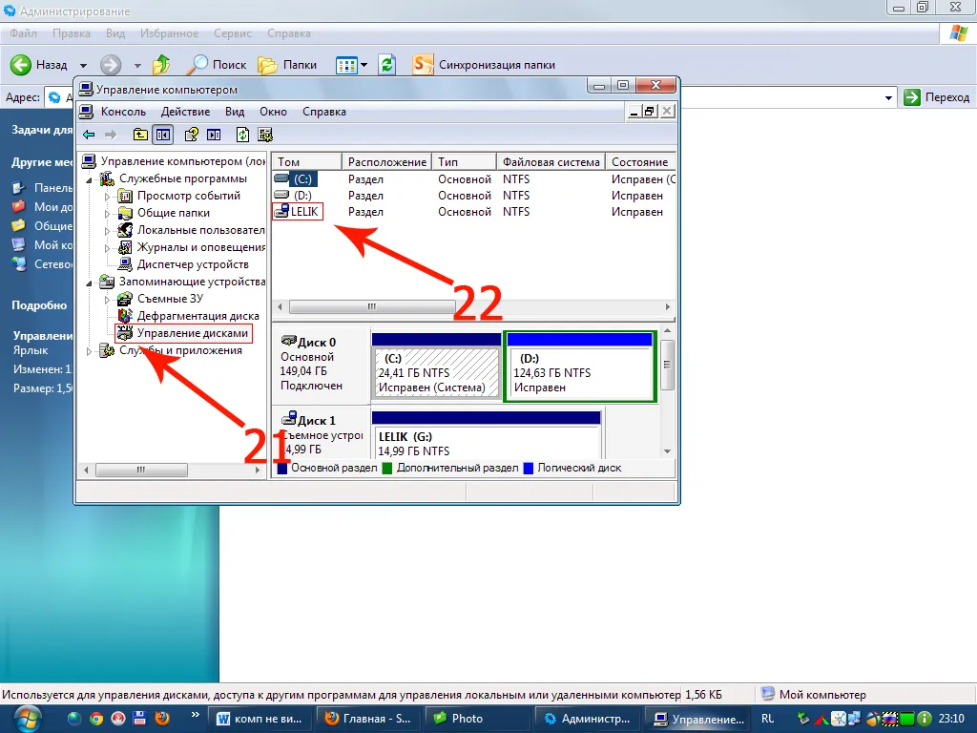977x733 pixels.
Task: Open the Действие menu
Action: tap(185, 112)
